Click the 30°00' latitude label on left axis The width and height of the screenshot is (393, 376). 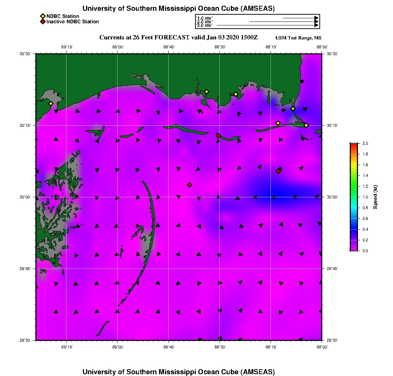[27, 197]
